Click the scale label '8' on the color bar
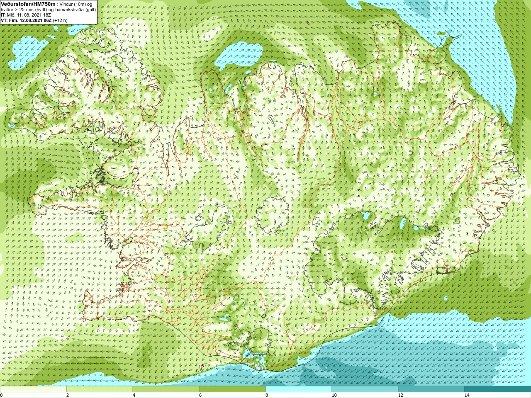This screenshot has width=531, height=398. point(267,395)
